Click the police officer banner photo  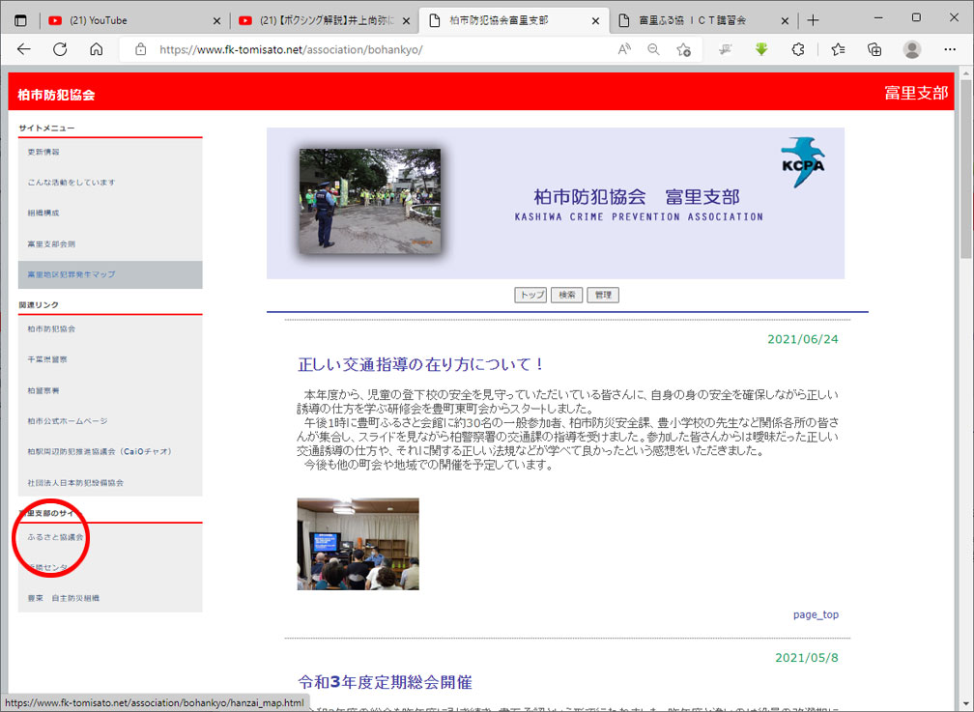(370, 201)
